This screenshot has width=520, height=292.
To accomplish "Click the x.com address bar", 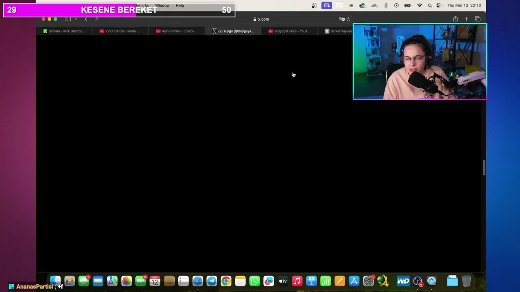I will click(x=261, y=19).
